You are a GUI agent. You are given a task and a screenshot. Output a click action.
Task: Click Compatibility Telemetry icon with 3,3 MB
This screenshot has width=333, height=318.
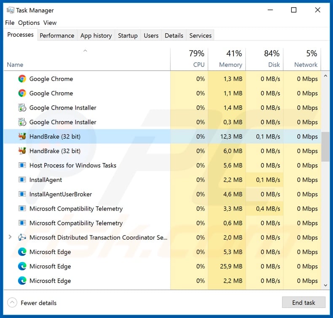[x=22, y=208]
